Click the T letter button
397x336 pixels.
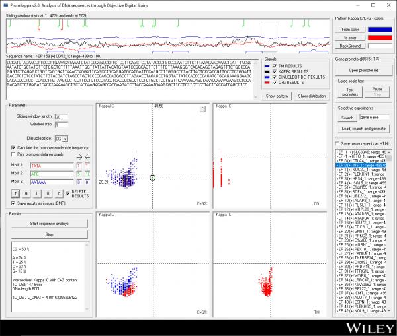click(x=15, y=194)
